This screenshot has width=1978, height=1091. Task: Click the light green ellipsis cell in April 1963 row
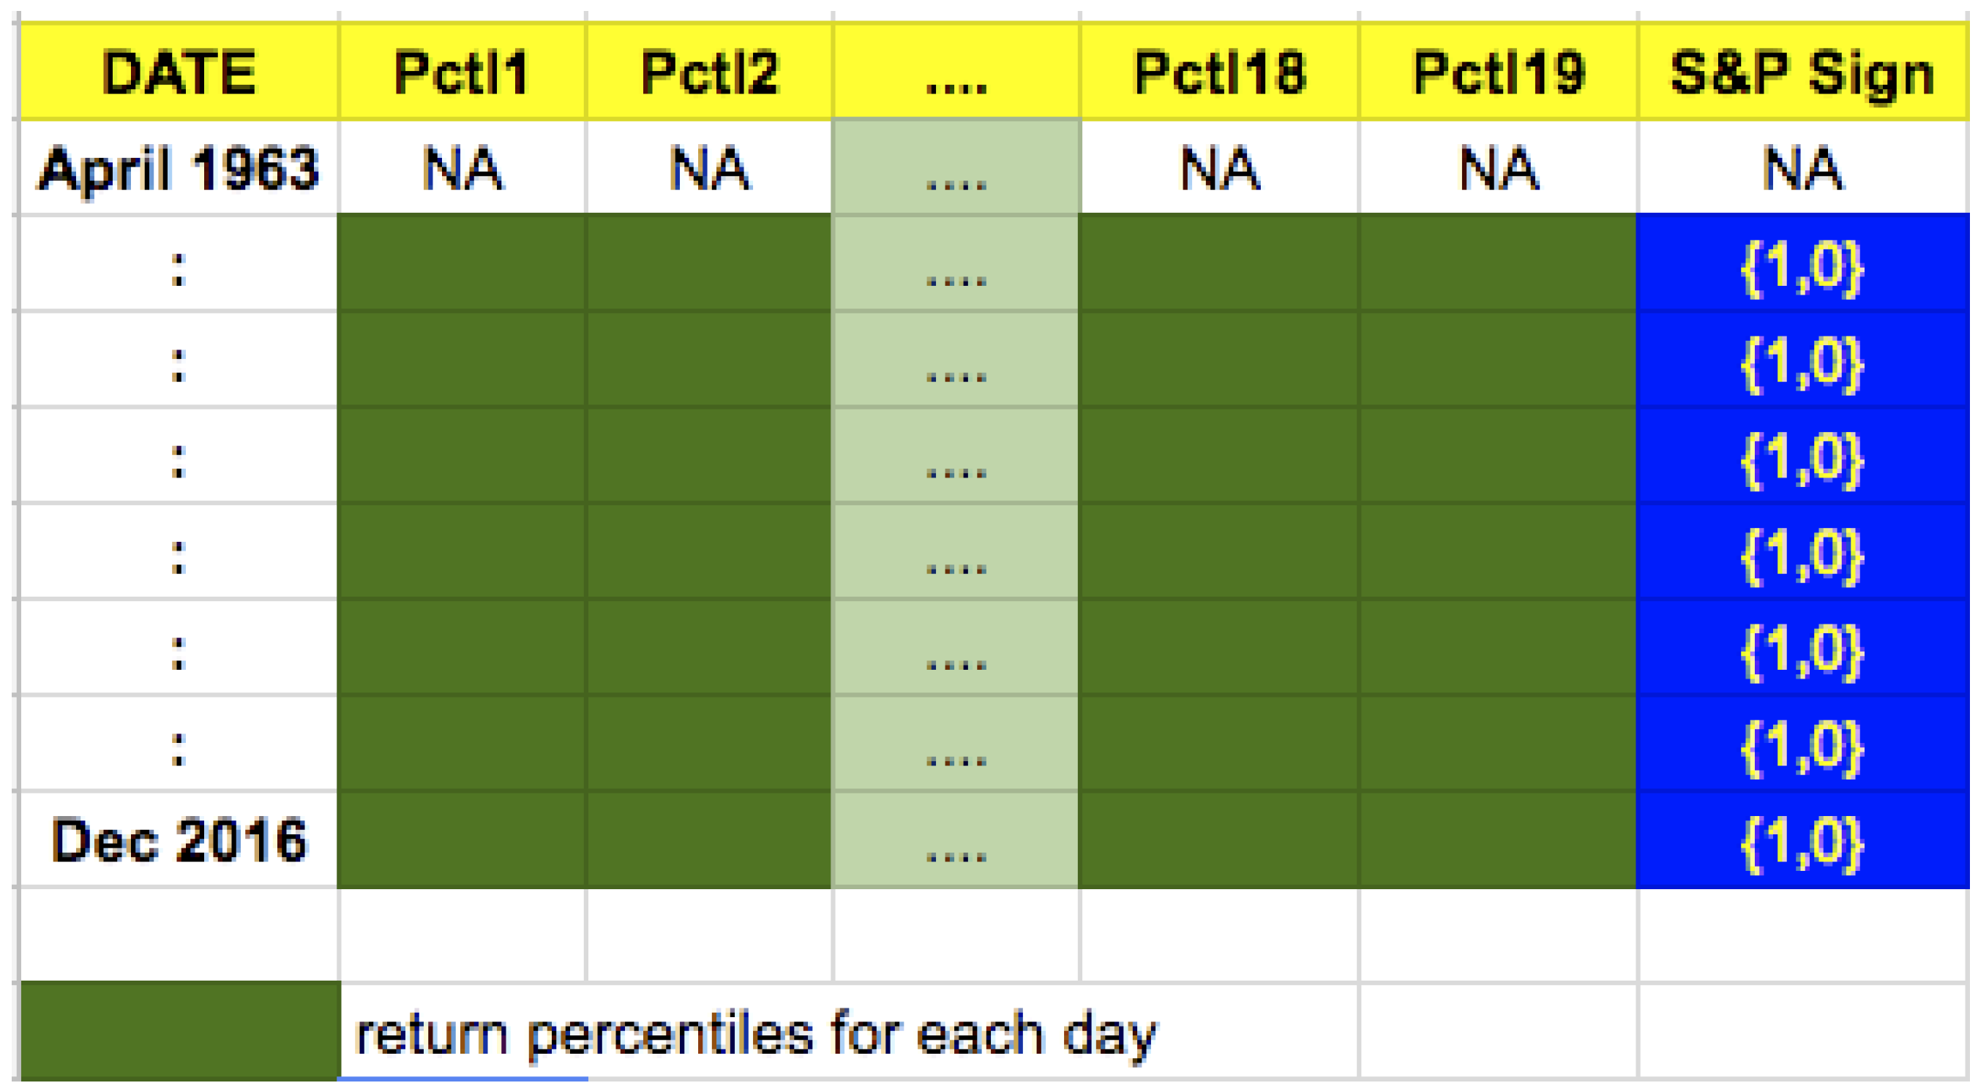point(956,168)
